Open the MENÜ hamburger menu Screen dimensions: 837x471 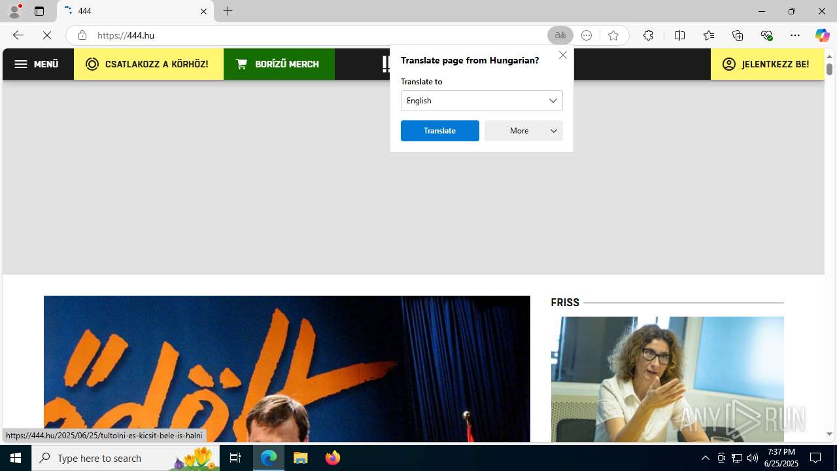pyautogui.click(x=38, y=64)
